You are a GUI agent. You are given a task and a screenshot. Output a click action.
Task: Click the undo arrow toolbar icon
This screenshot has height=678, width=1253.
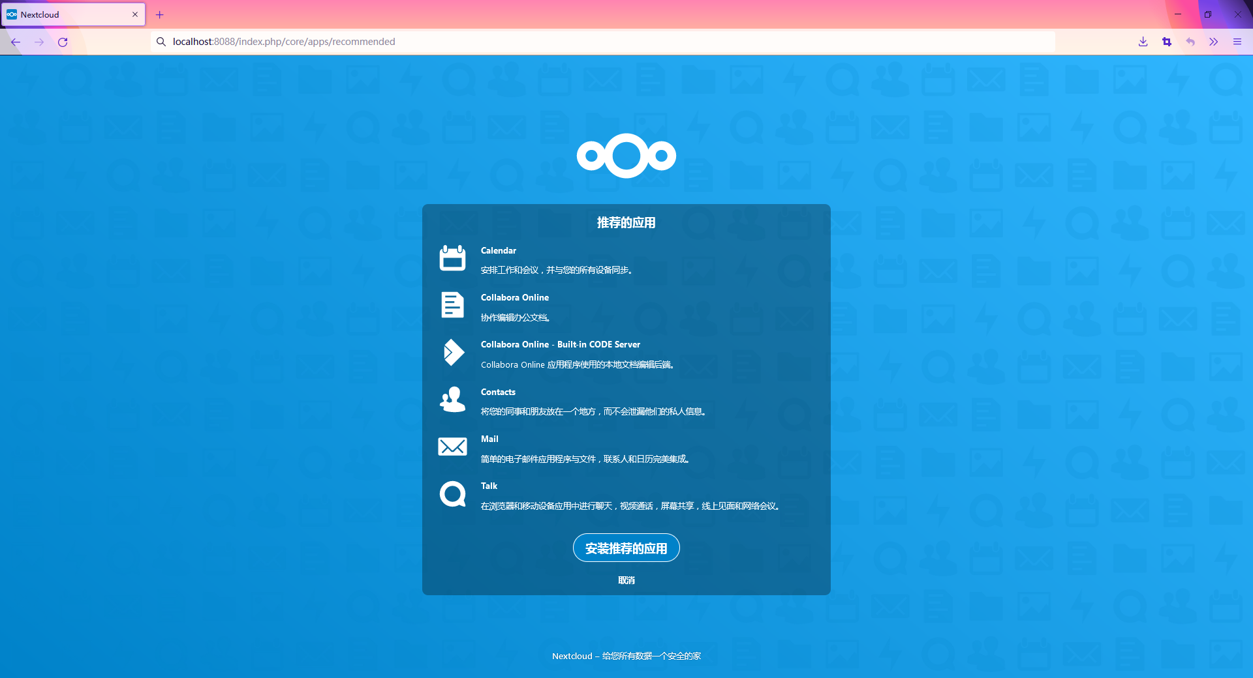click(1190, 42)
